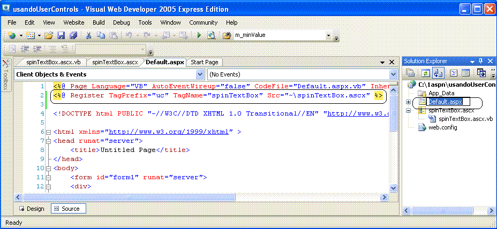Click the Paste icon in toolbar
The image size is (497, 229).
pyautogui.click(x=113, y=35)
